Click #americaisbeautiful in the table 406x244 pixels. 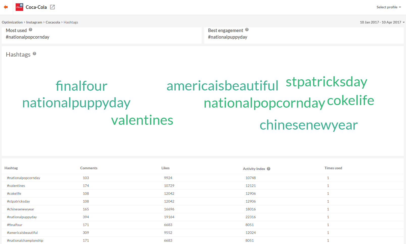click(22, 233)
